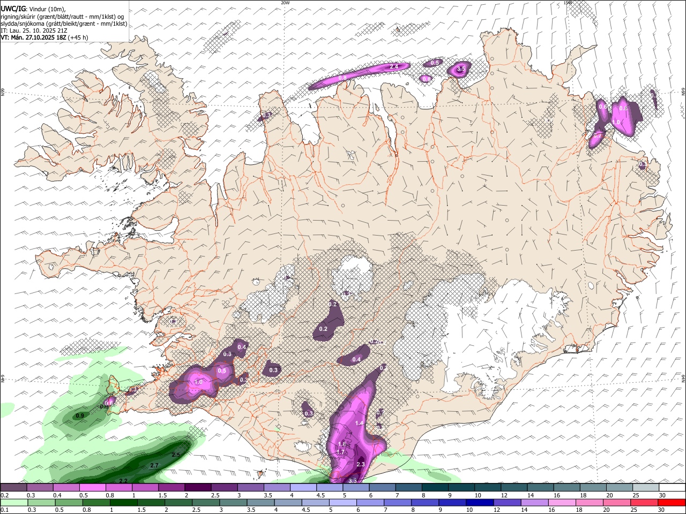Click the light periwinkle 5 swatch in the bottom legend row

(344, 503)
